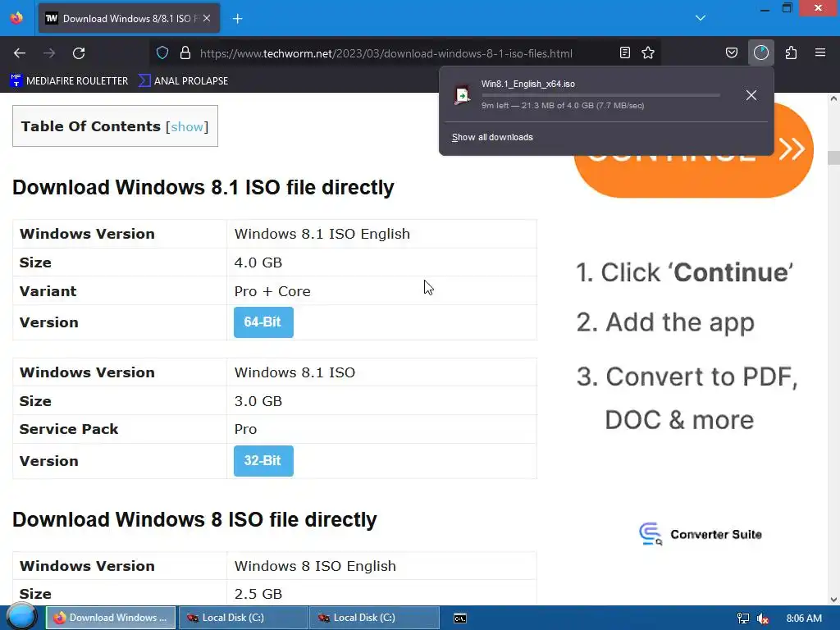Click the scrollbar down arrow

[833, 600]
